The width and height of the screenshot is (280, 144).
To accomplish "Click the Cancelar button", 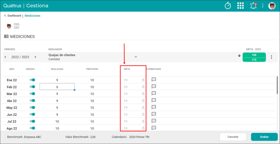I will coord(233,137).
